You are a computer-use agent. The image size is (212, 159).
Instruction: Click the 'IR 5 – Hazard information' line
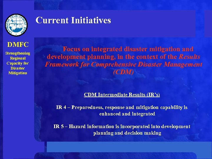click(x=122, y=130)
